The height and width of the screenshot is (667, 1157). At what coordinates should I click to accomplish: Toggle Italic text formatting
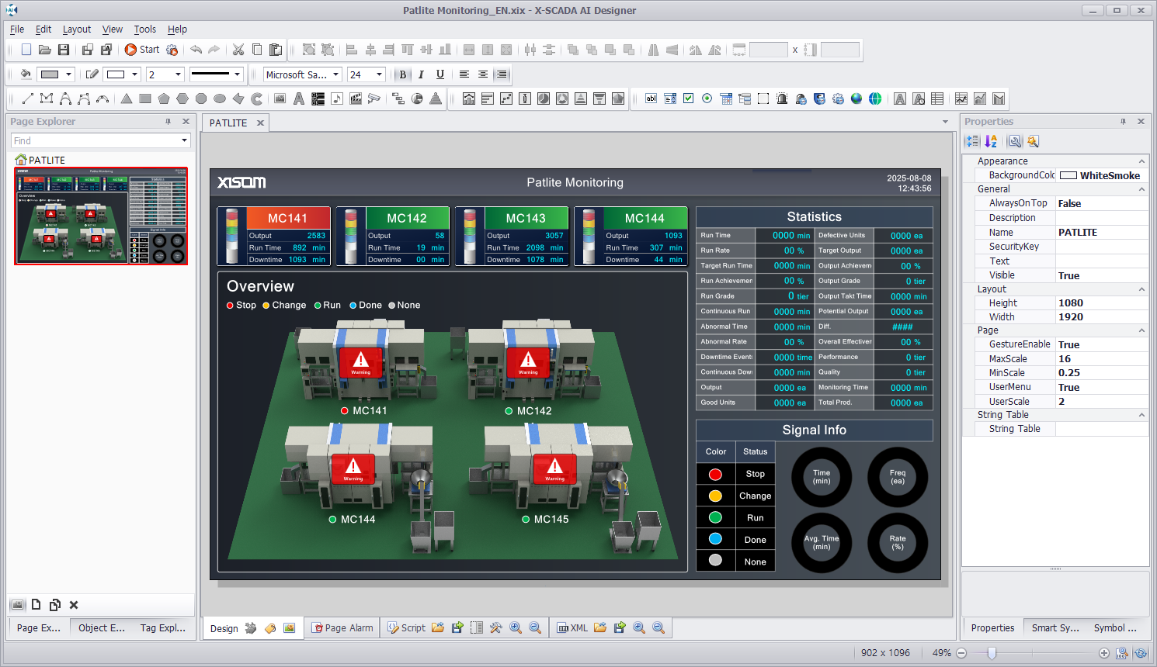(x=421, y=74)
